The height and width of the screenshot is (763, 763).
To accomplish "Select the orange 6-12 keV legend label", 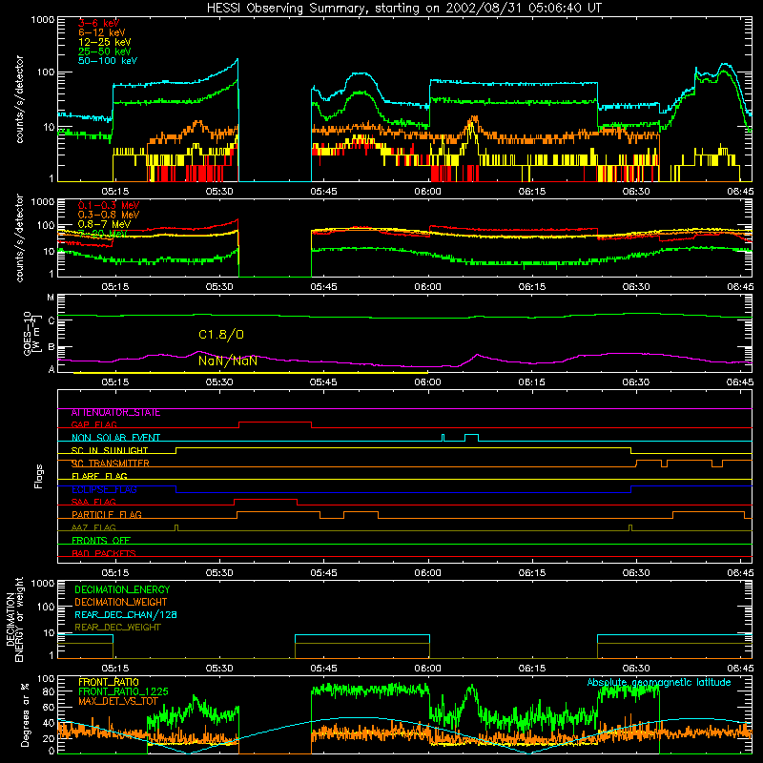I will [x=102, y=32].
